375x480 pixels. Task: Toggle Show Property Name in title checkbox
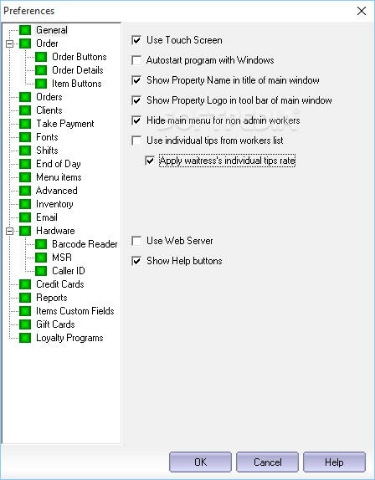(x=136, y=80)
